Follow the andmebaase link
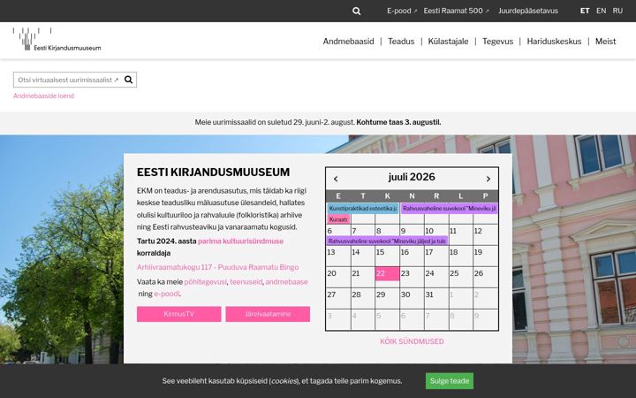 point(286,282)
